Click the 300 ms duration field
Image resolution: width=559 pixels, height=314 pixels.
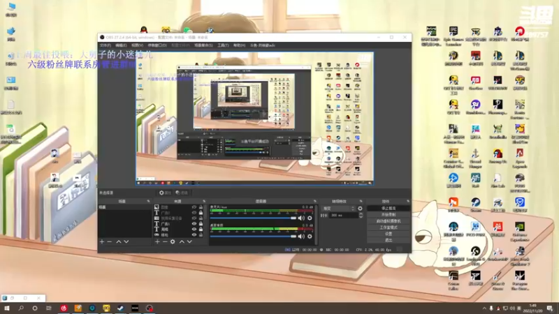(x=343, y=216)
